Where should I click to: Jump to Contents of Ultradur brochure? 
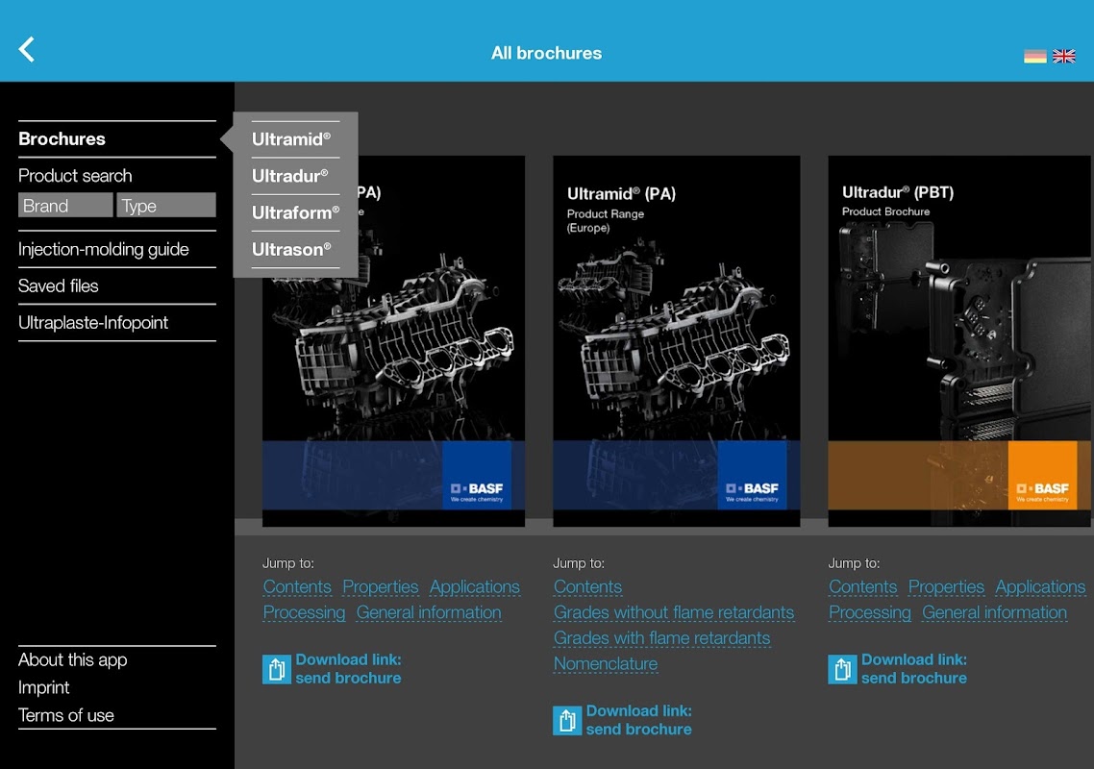point(863,587)
